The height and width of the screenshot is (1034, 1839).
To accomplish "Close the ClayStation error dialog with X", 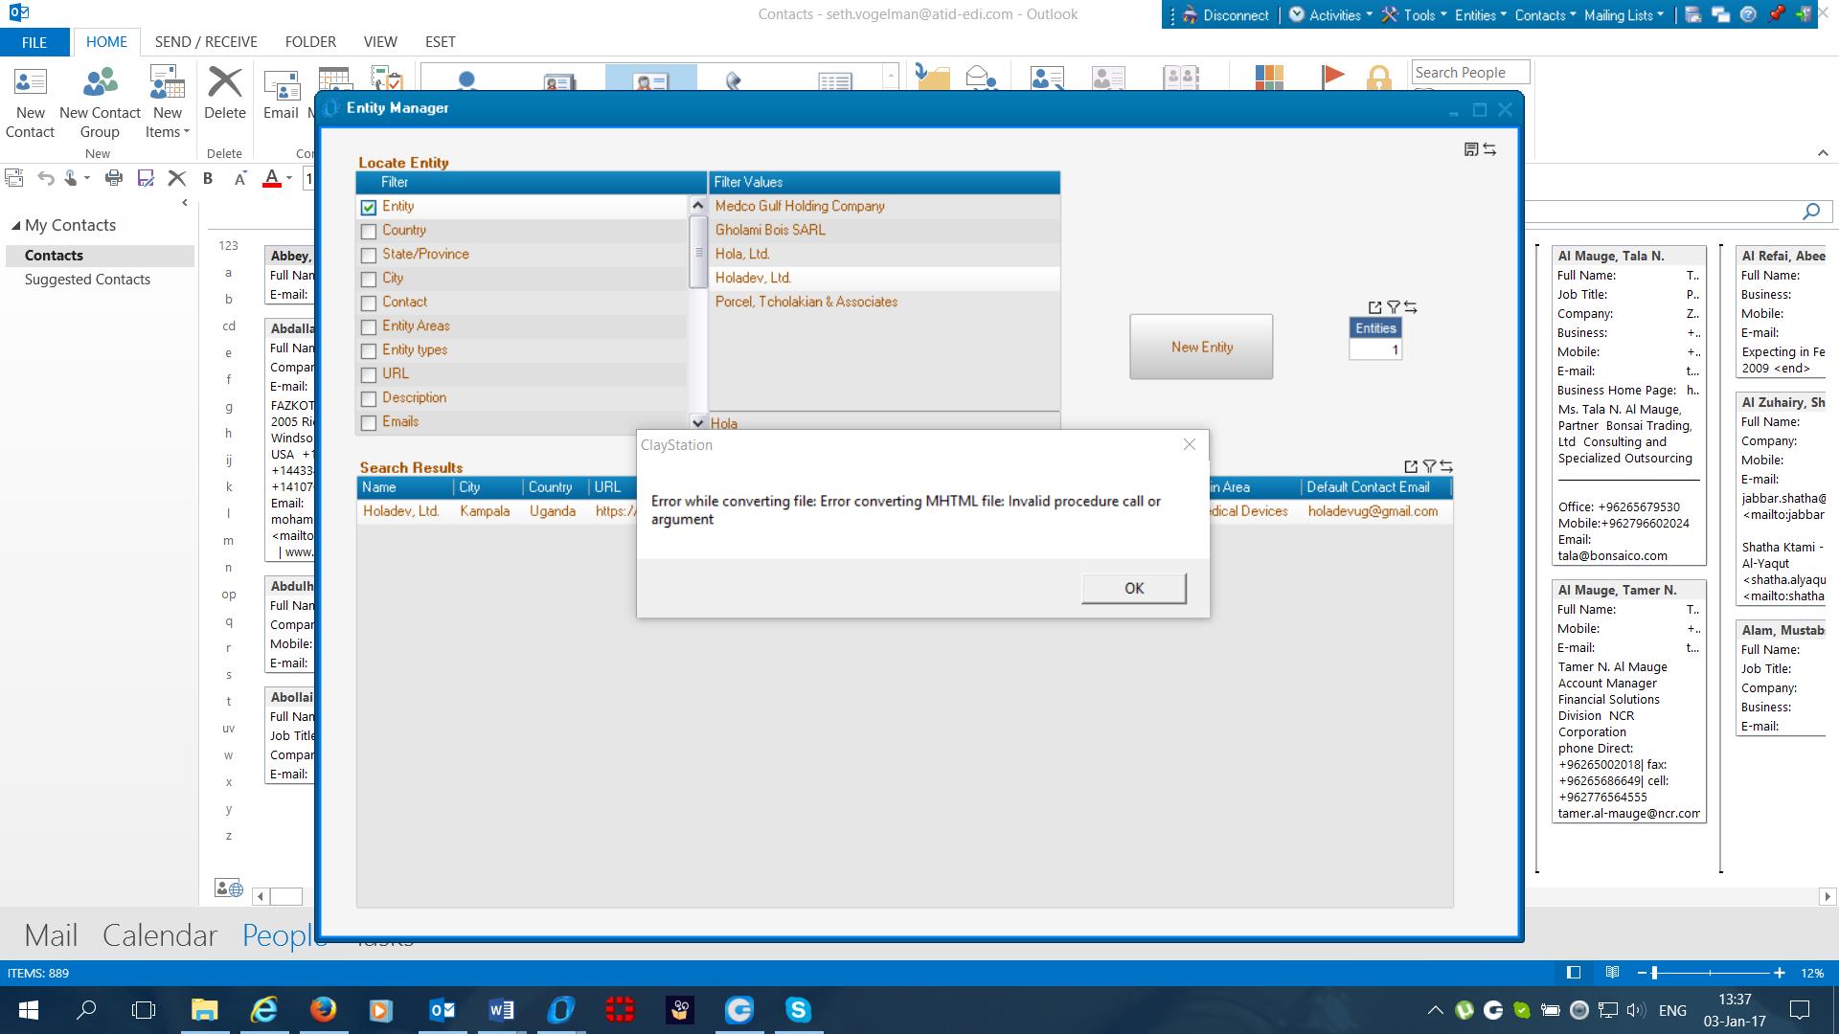I will click(1189, 444).
